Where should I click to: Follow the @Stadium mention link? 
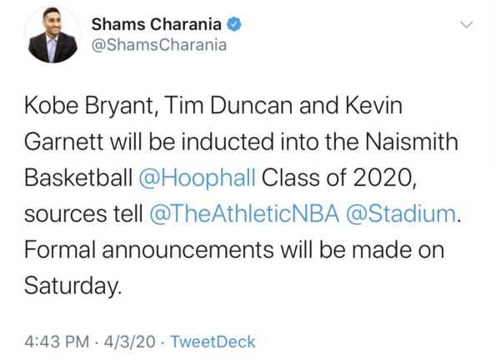click(401, 214)
